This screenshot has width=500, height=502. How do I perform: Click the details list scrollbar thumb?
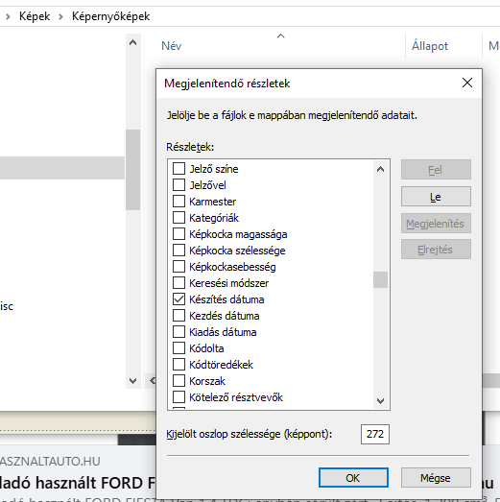pyautogui.click(x=380, y=280)
